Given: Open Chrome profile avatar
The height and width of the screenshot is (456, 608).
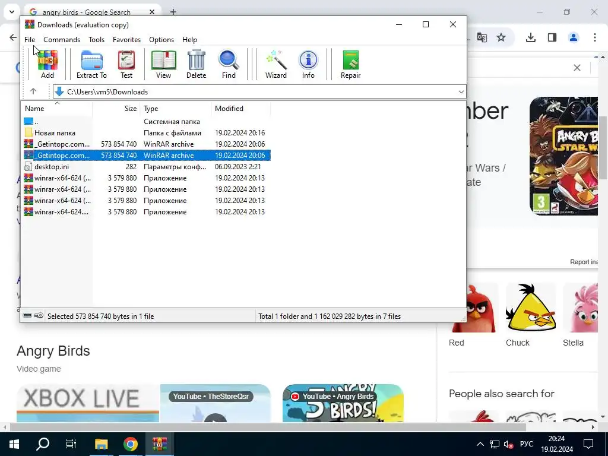Looking at the screenshot, I should (574, 37).
